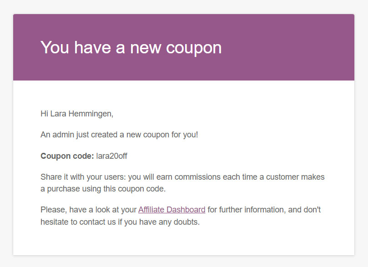Click 'hesitate to contact us' line
This screenshot has height=267, width=368.
pos(120,222)
